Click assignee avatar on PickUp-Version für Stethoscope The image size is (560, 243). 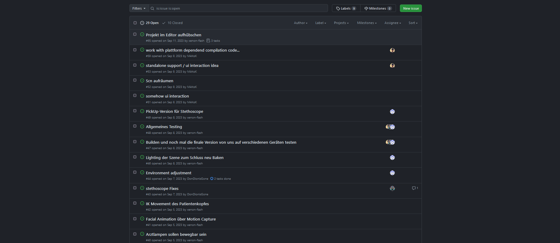(392, 112)
